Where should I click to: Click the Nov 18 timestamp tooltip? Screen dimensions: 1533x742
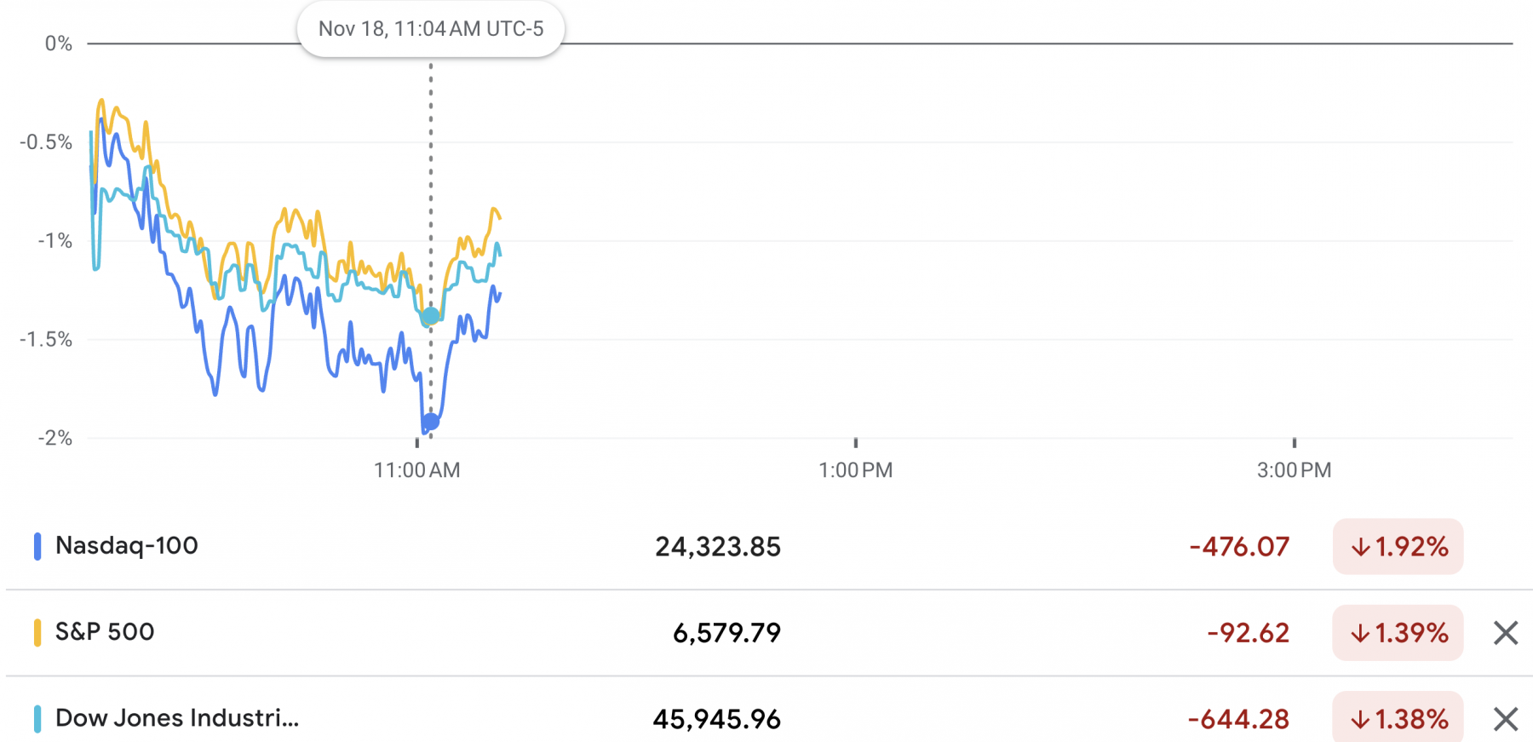(x=431, y=28)
